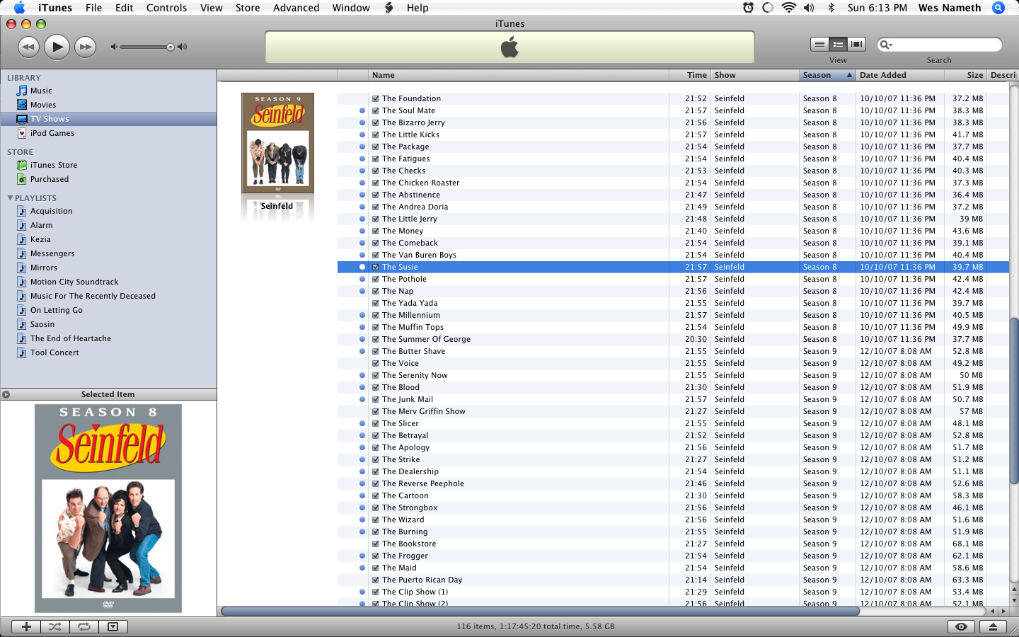Screen dimensions: 1019x637
Task: Uncheck The Voice episode checkbox
Action: pyautogui.click(x=375, y=363)
